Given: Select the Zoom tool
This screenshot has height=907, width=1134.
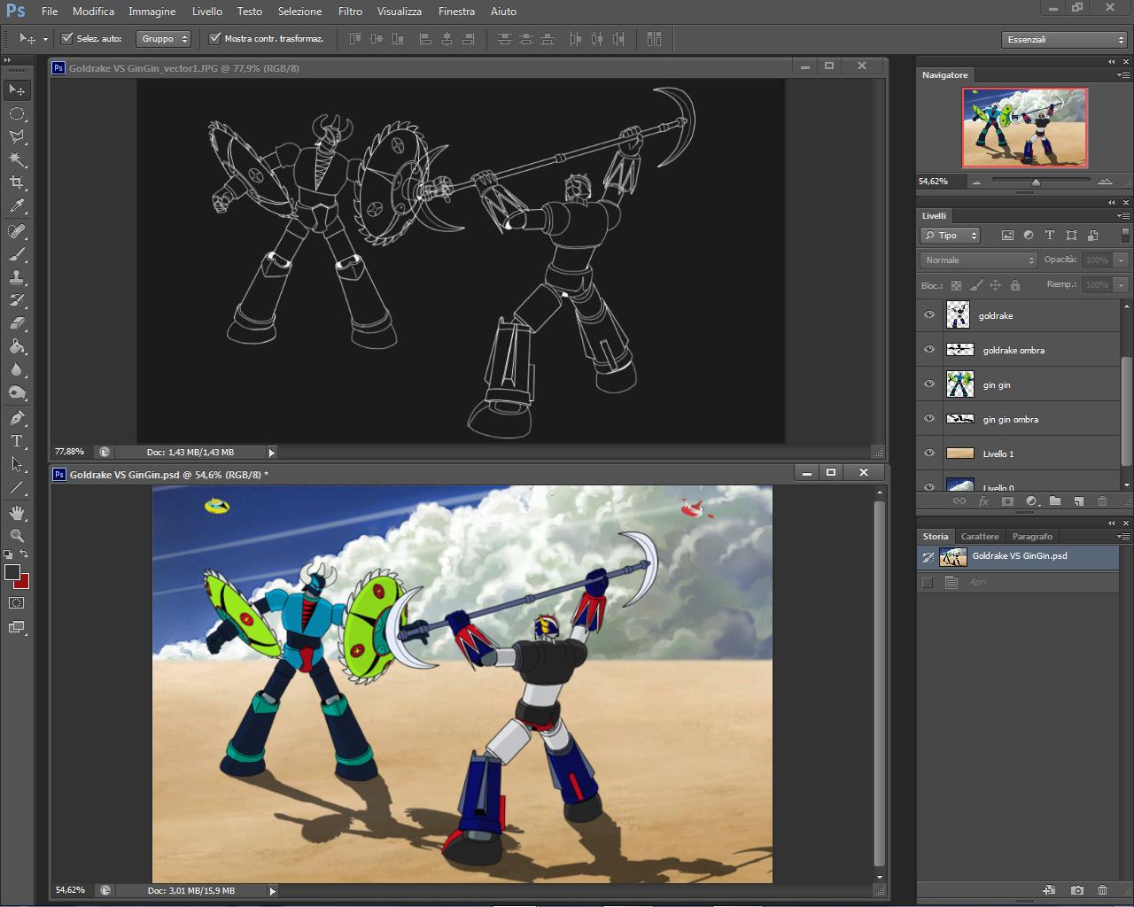Looking at the screenshot, I should pos(17,536).
